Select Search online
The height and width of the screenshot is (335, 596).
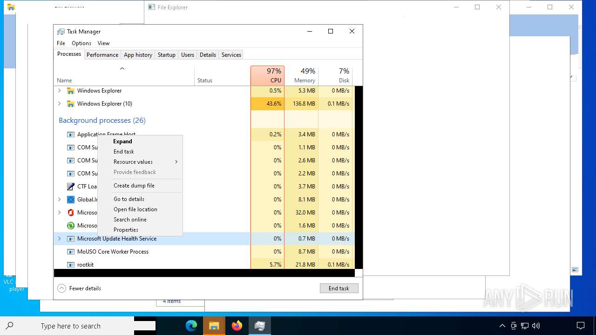pyautogui.click(x=140, y=220)
